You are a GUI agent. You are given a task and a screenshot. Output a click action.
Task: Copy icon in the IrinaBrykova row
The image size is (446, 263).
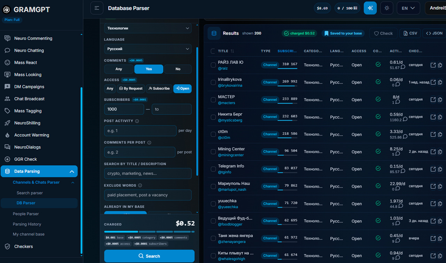(x=440, y=82)
